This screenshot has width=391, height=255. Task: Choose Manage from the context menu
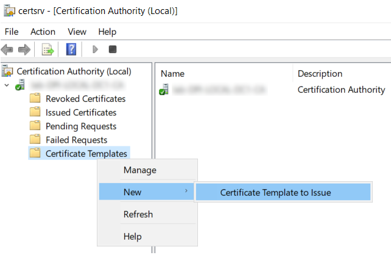[147, 170]
